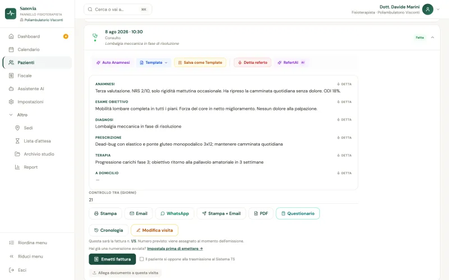449x280 pixels.
Task: Open Assistente AI from sidebar
Action: (x=37, y=88)
